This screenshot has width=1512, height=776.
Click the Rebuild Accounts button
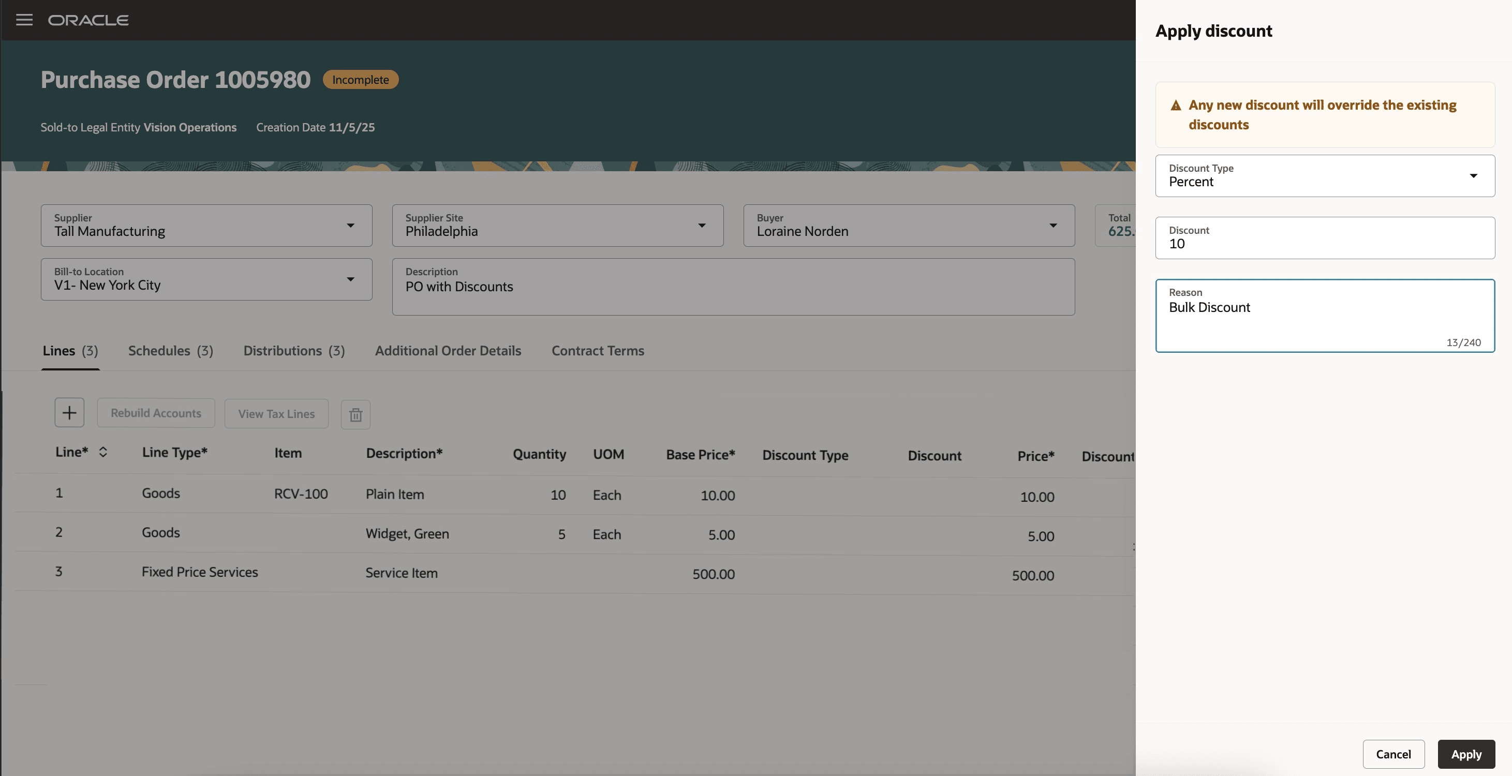coord(156,413)
